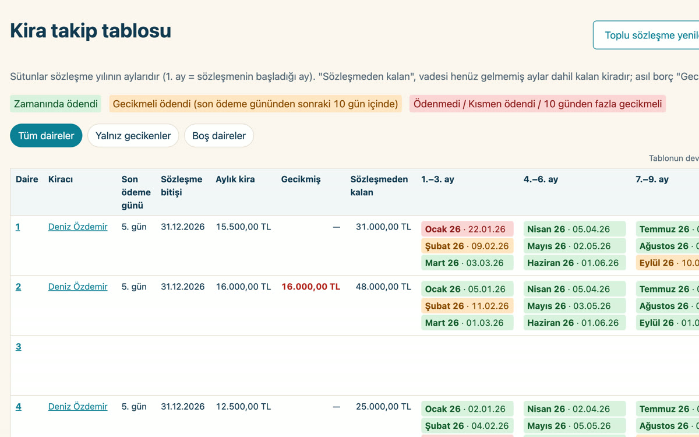Click the Aylık kira column header
The height and width of the screenshot is (437, 699).
pyautogui.click(x=235, y=179)
